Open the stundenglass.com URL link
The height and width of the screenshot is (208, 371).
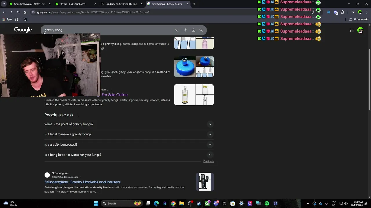[x=65, y=177]
